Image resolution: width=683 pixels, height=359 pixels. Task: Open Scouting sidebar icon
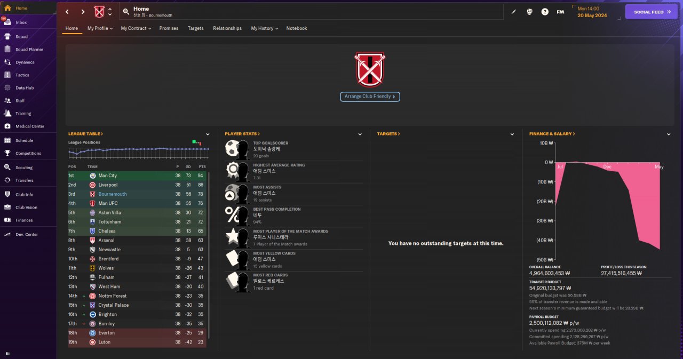click(x=7, y=167)
